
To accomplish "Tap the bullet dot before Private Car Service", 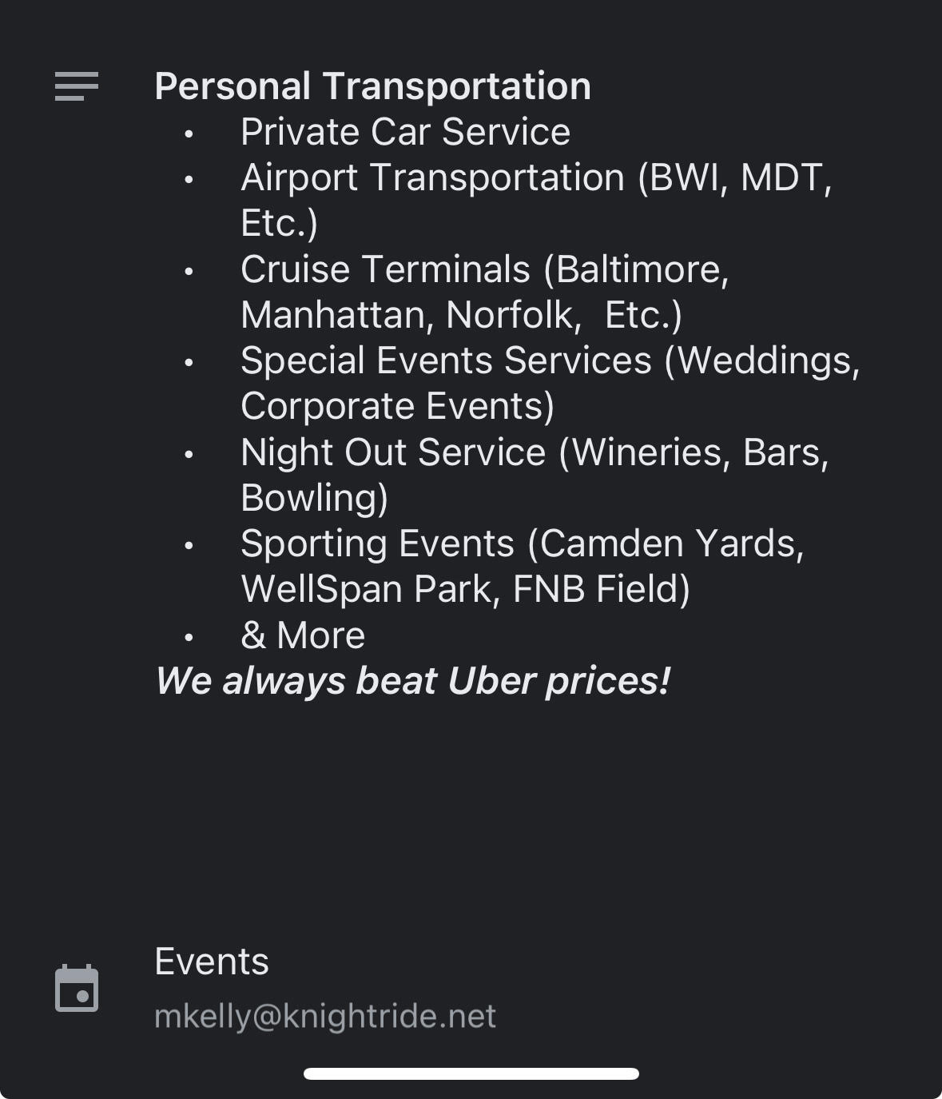I will (189, 134).
